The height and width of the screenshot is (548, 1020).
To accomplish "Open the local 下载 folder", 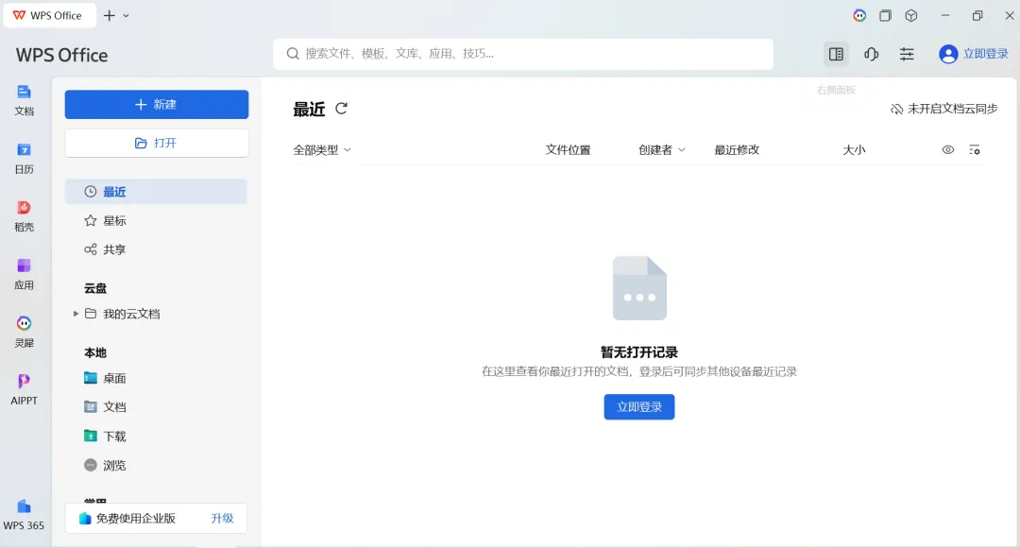I will point(105,437).
